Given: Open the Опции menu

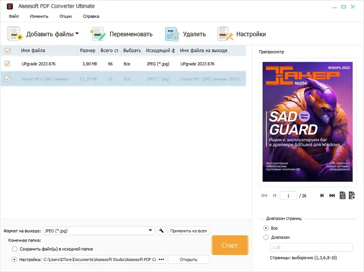Looking at the screenshot, I should point(66,15).
